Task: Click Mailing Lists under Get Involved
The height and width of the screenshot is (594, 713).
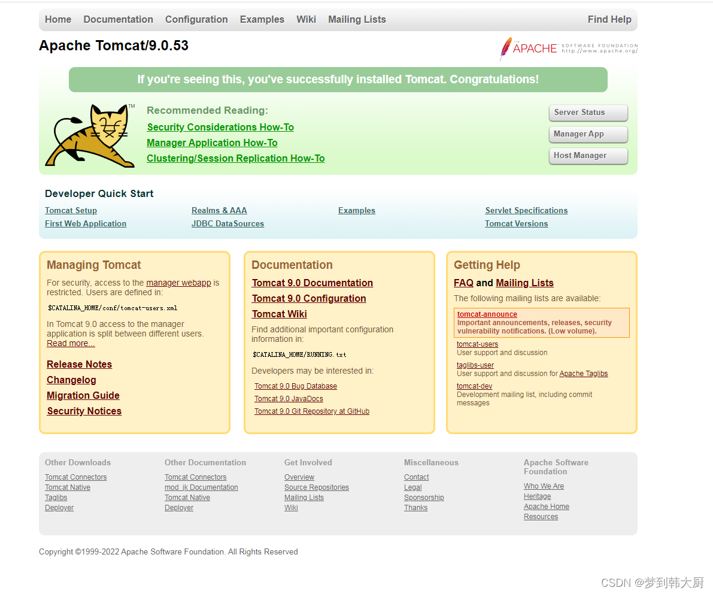Action: [304, 498]
